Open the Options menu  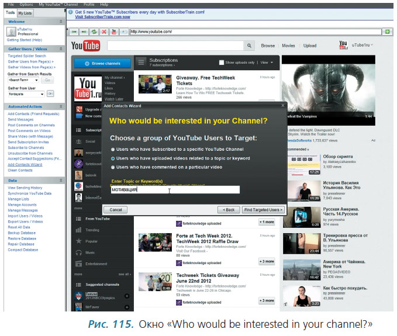pyautogui.click(x=26, y=4)
